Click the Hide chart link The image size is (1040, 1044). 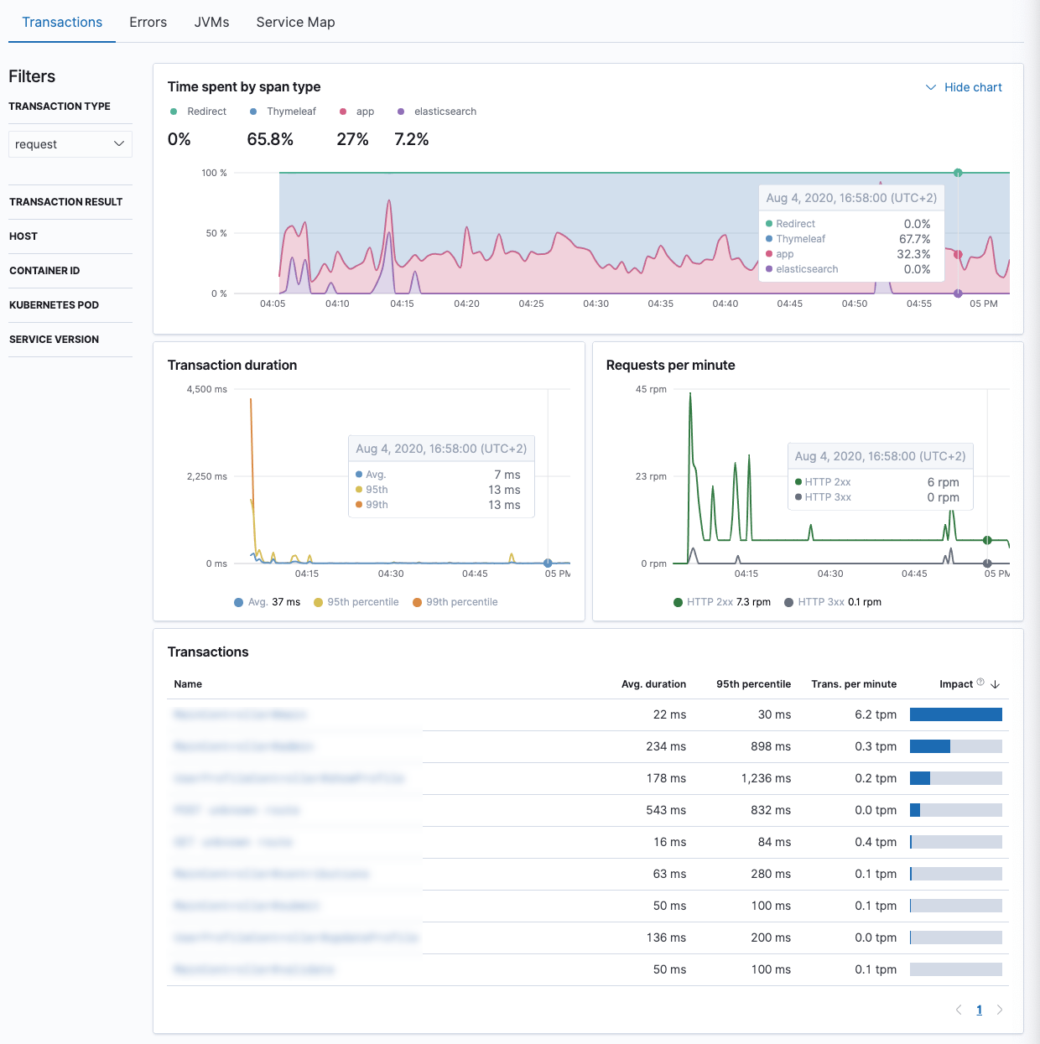click(972, 87)
